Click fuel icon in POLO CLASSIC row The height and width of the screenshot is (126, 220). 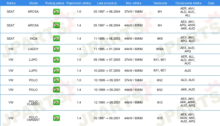(56, 102)
